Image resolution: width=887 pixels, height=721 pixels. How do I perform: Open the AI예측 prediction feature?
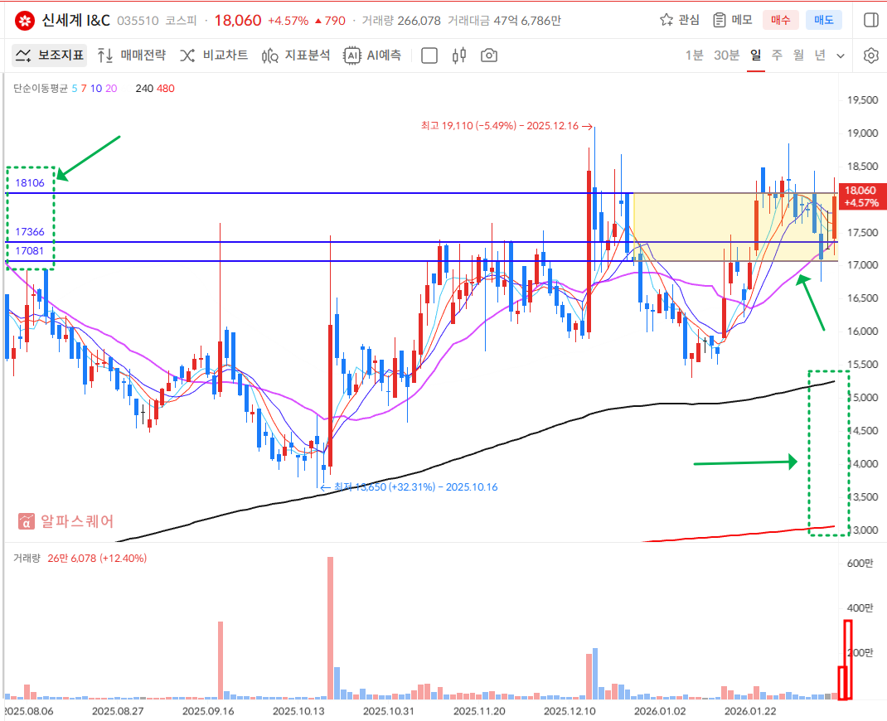373,56
